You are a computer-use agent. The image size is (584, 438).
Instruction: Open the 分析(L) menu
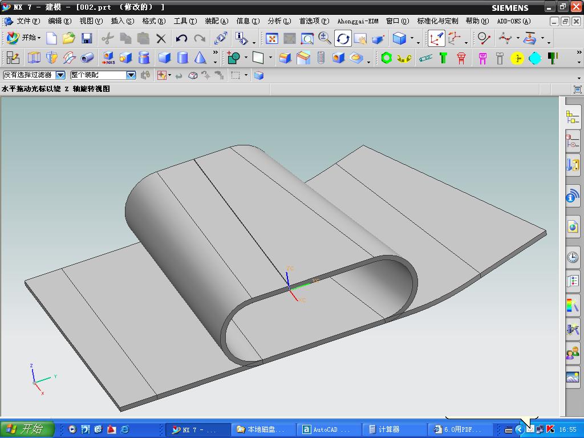[x=279, y=21]
